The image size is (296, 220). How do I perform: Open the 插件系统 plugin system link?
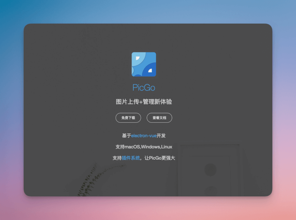point(131,158)
